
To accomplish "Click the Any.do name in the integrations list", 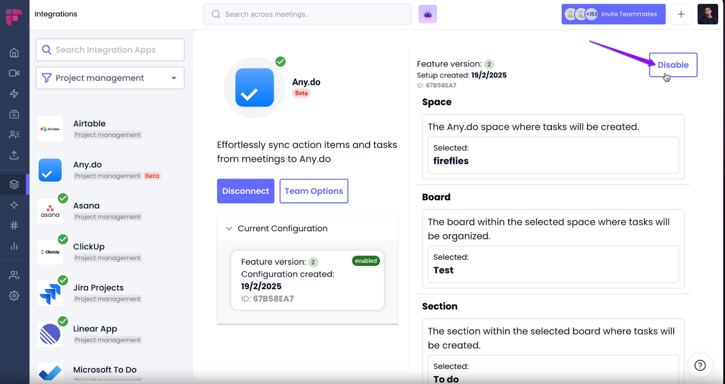I will (87, 165).
